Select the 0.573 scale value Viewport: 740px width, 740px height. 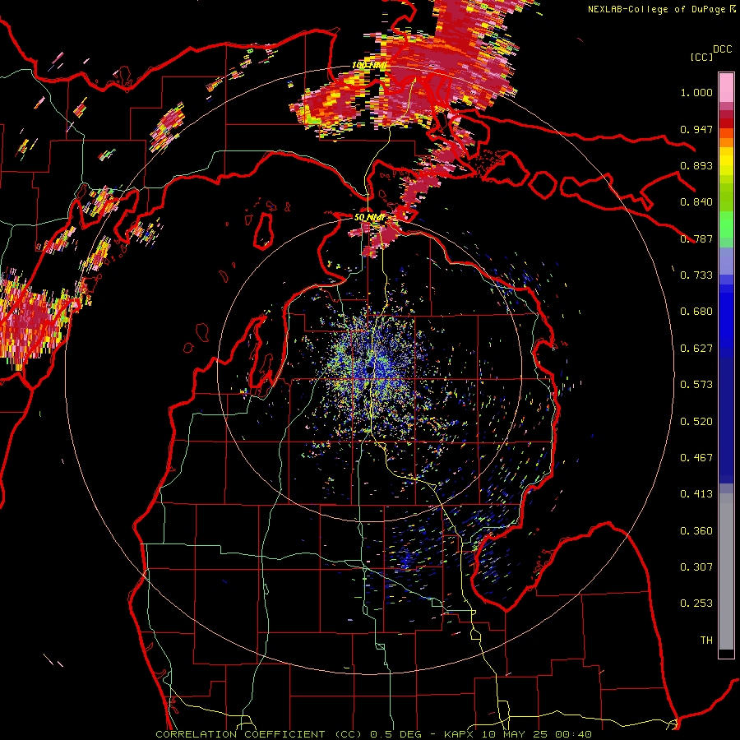(696, 385)
